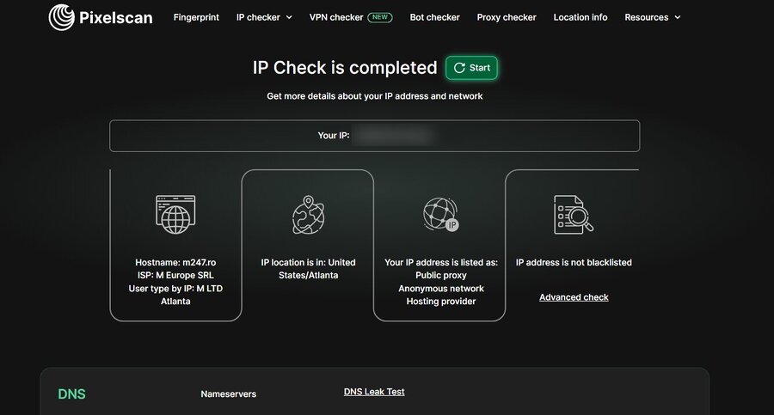774x415 pixels.
Task: Expand the IP checker dropdown chevron
Action: click(289, 17)
